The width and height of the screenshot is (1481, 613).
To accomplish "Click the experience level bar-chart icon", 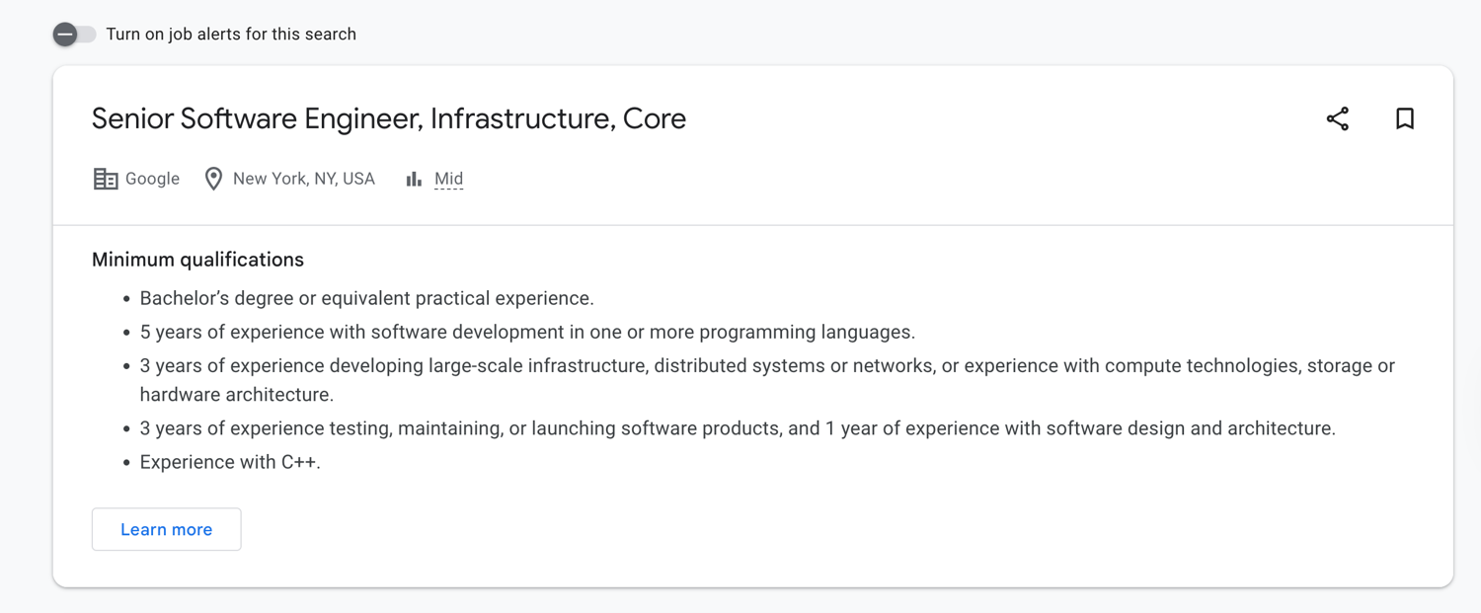I will [x=414, y=178].
